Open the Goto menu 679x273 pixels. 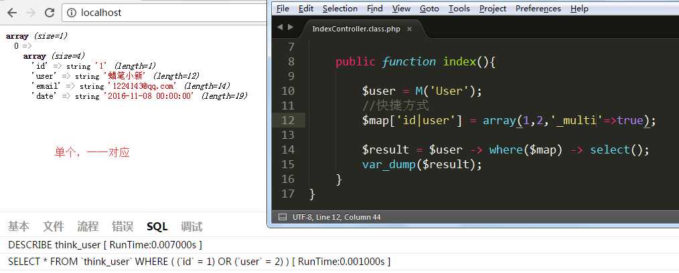(429, 9)
